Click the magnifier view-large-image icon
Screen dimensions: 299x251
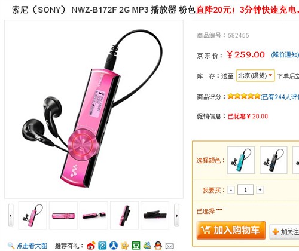(x=11, y=246)
